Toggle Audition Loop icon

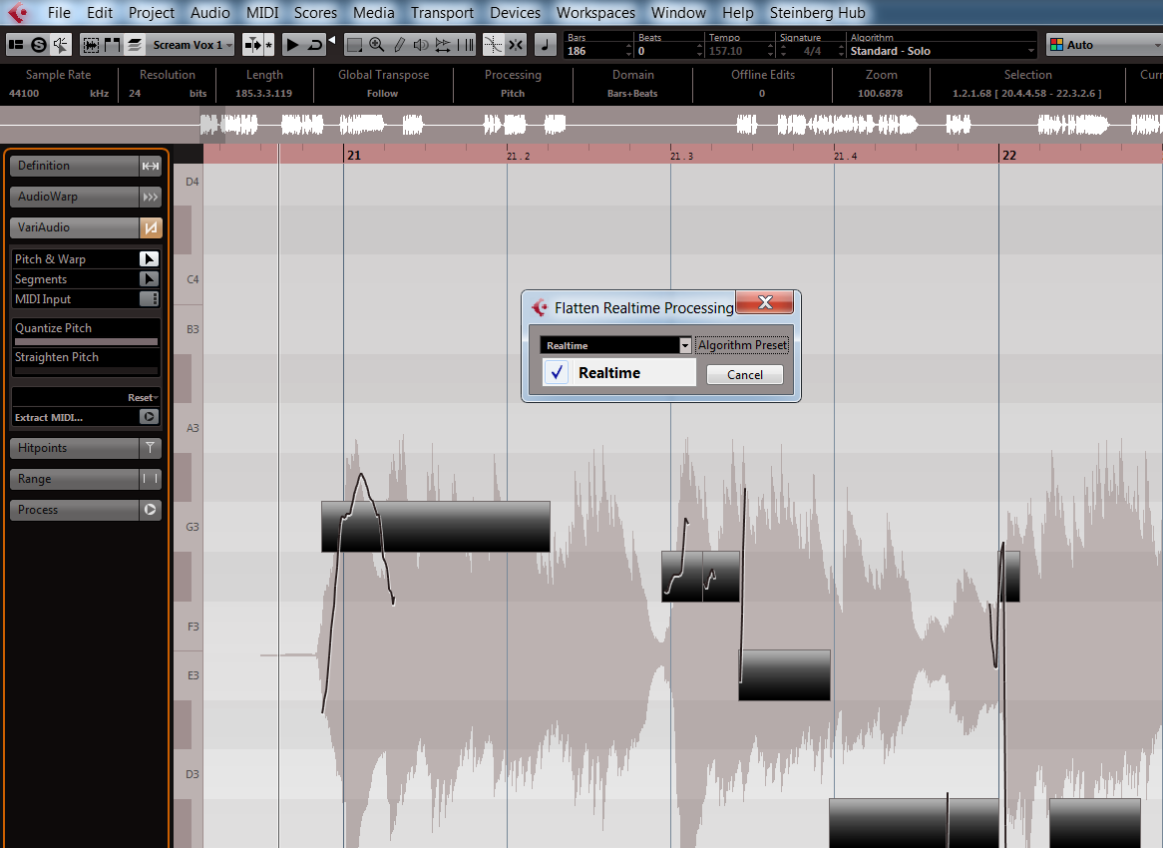315,45
